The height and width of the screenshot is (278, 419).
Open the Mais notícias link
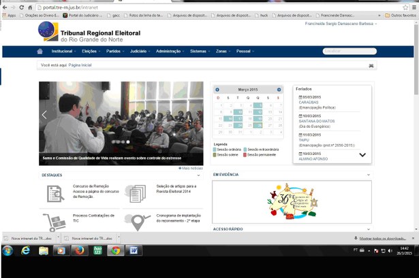191,168
